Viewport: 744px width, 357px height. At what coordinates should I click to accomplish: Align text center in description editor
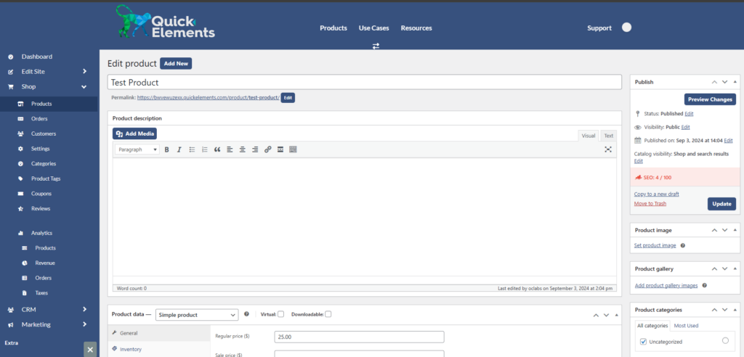[x=243, y=149]
